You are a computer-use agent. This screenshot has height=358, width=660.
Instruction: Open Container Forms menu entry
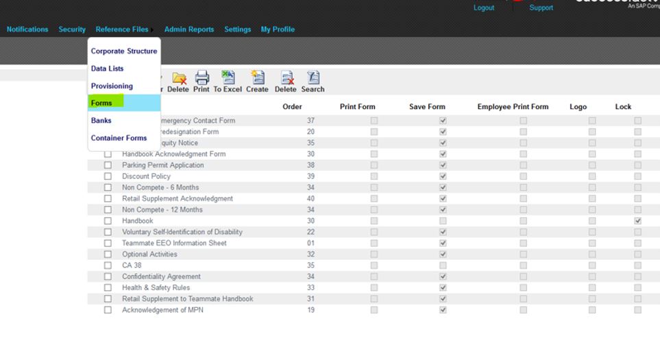(119, 138)
